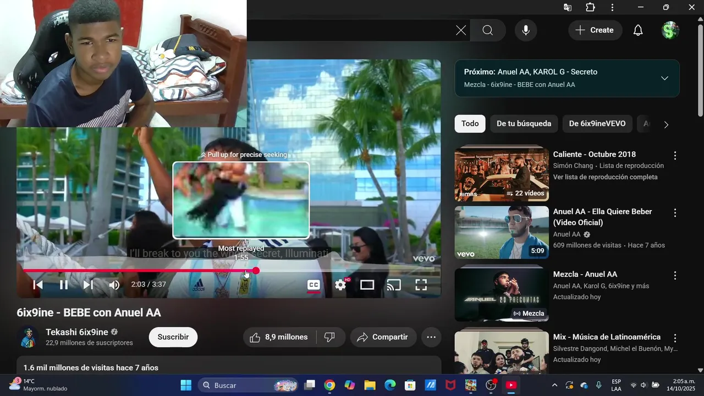Viewport: 704px width, 396px height.
Task: Open the Create menu
Action: [x=595, y=30]
